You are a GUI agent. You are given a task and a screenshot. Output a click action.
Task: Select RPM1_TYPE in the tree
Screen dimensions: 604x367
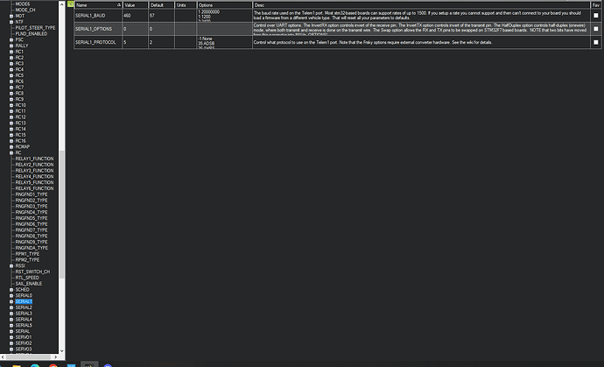[x=27, y=254]
